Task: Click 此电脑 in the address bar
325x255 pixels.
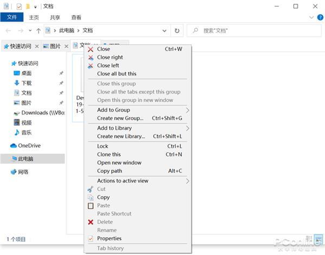Action: click(67, 30)
